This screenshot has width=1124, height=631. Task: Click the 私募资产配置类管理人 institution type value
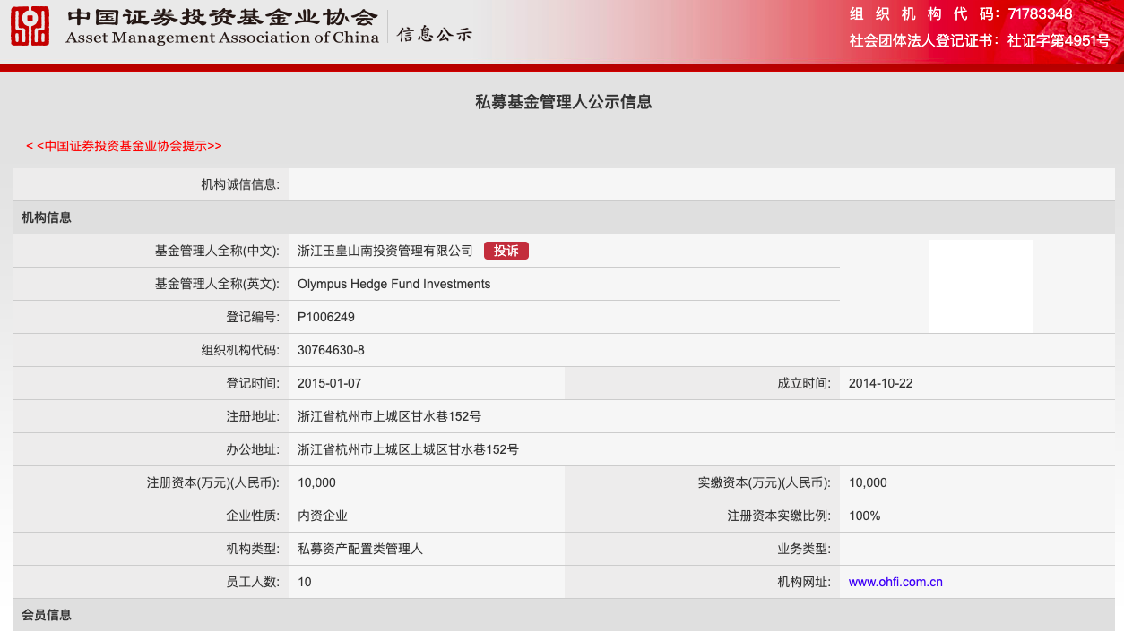click(359, 549)
